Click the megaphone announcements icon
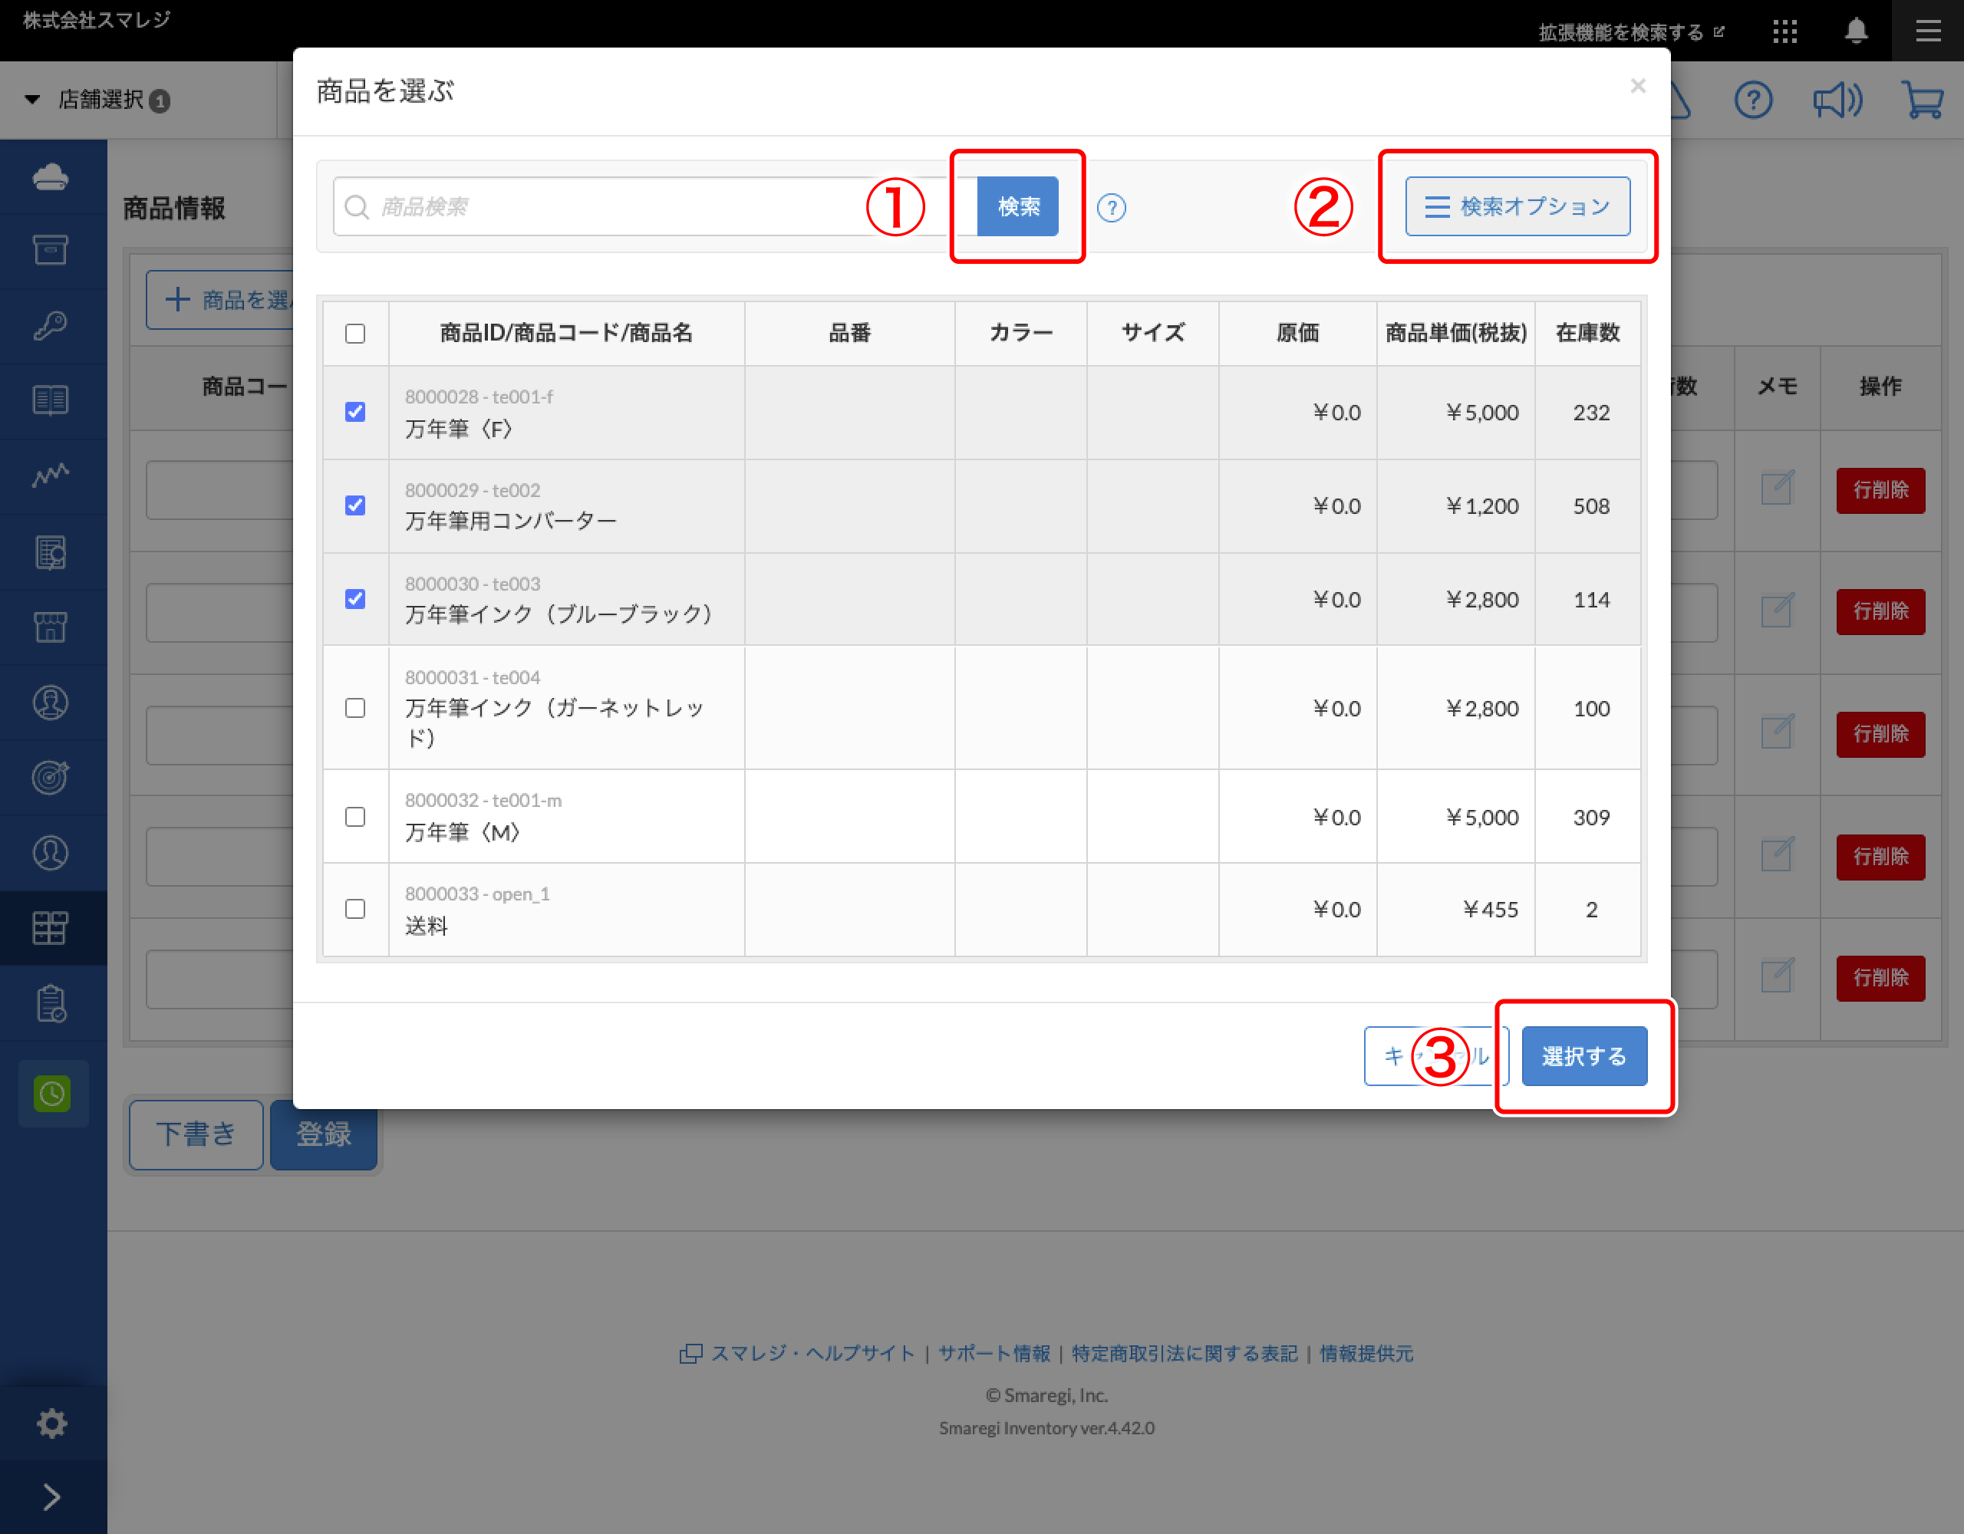 [1837, 100]
